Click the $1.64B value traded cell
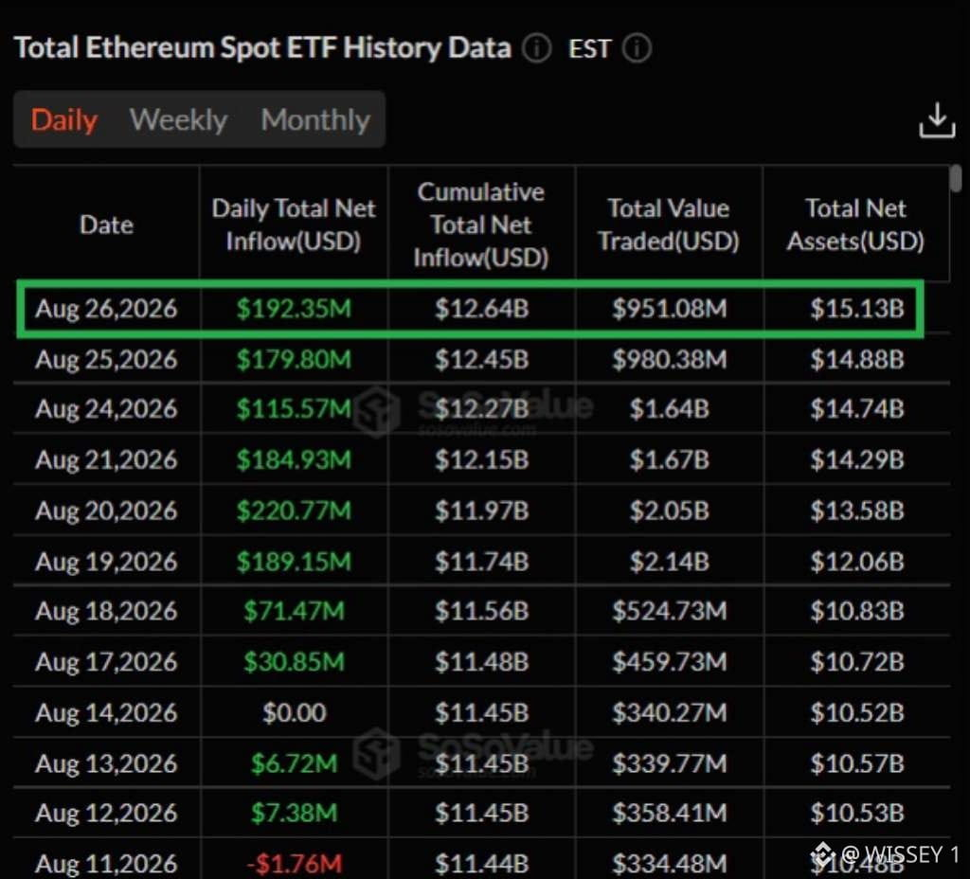The width and height of the screenshot is (970, 879). click(x=670, y=409)
